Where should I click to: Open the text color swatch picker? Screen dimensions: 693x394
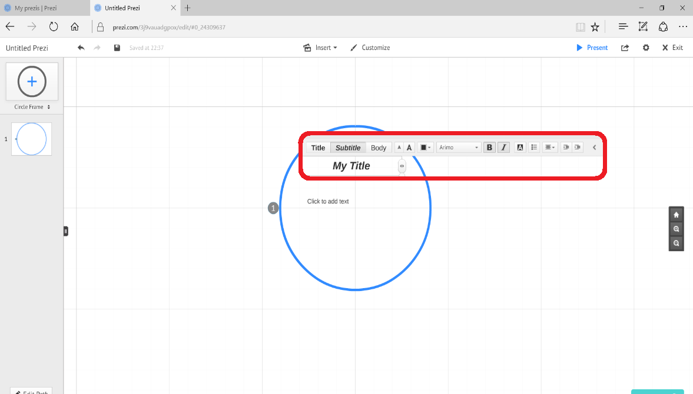[x=425, y=147]
